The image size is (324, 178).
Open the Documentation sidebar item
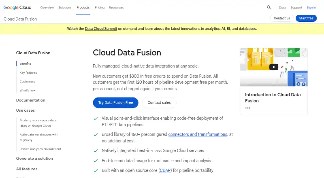click(x=31, y=100)
